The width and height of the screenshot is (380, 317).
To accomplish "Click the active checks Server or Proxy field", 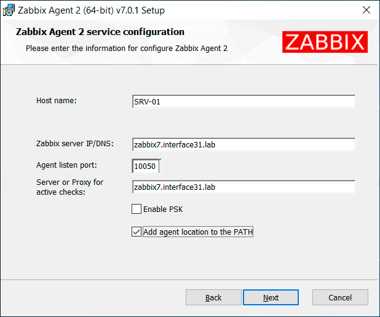I will click(243, 187).
